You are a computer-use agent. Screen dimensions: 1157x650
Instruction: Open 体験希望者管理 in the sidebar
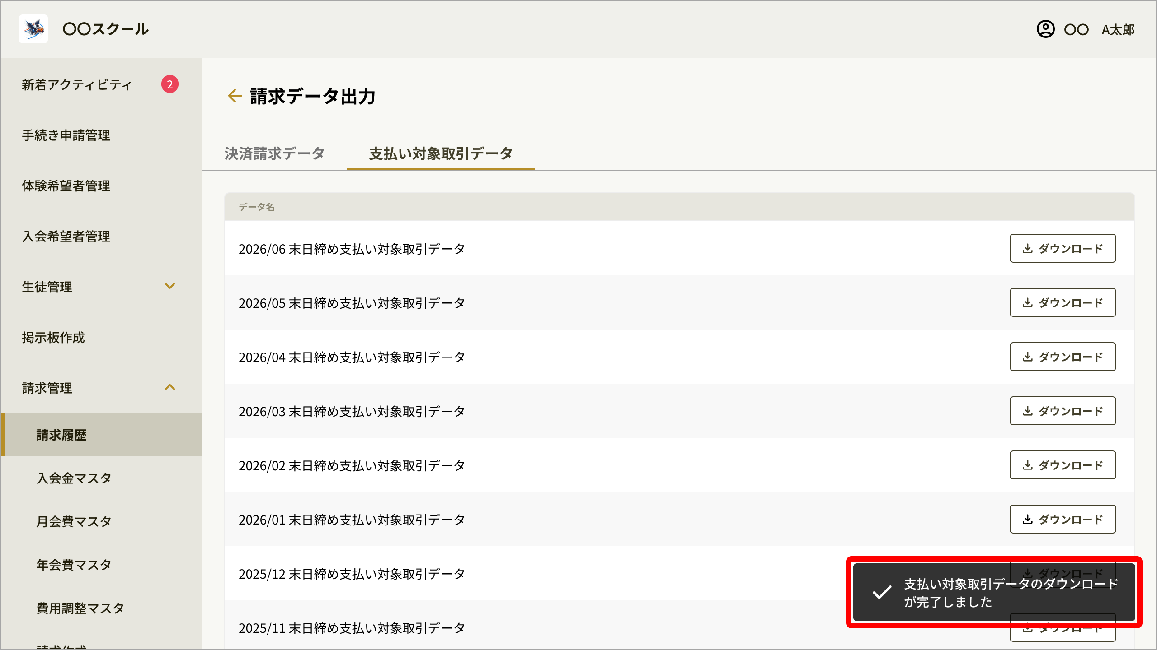[x=66, y=186]
